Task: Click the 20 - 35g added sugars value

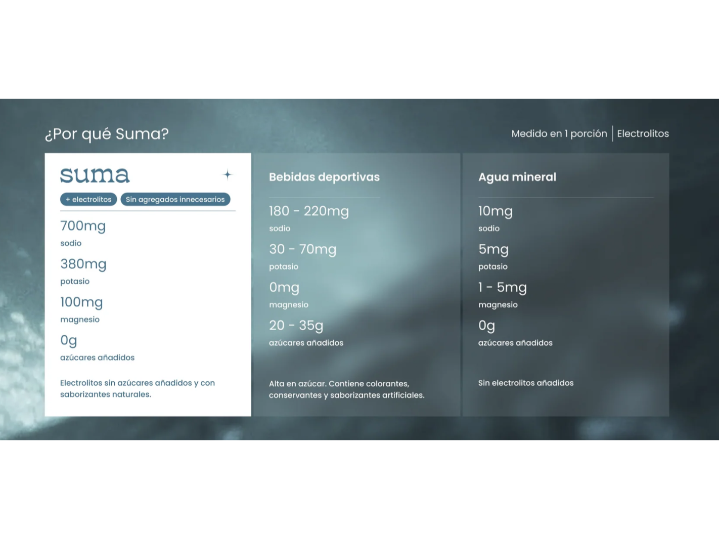Action: pyautogui.click(x=296, y=325)
